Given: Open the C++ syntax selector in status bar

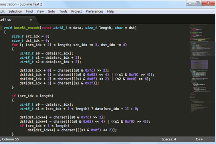Looking at the screenshot, I should 200,139.
